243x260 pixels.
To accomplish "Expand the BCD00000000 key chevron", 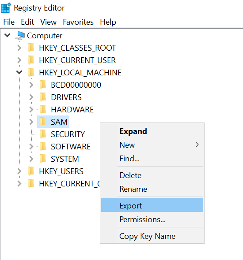I will coord(31,85).
